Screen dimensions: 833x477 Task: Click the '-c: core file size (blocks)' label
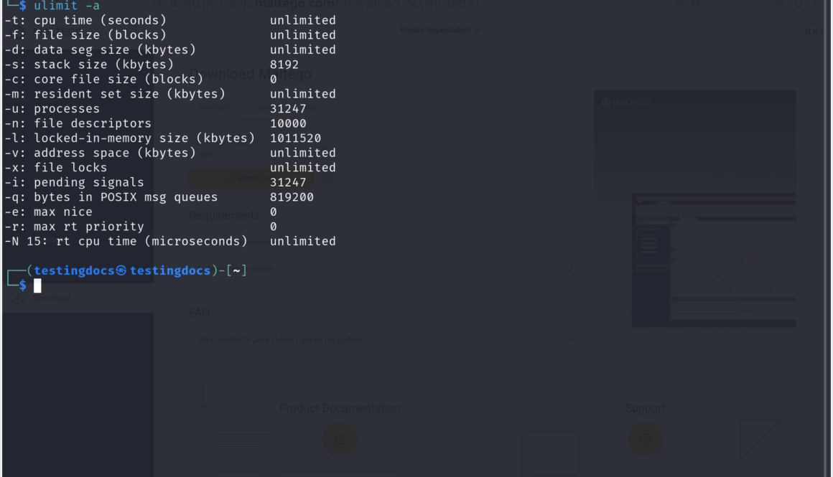tap(104, 80)
